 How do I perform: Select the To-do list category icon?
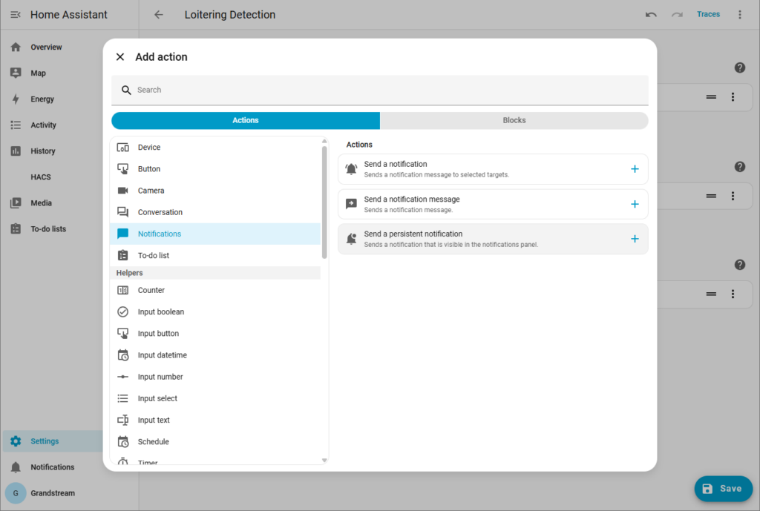123,255
